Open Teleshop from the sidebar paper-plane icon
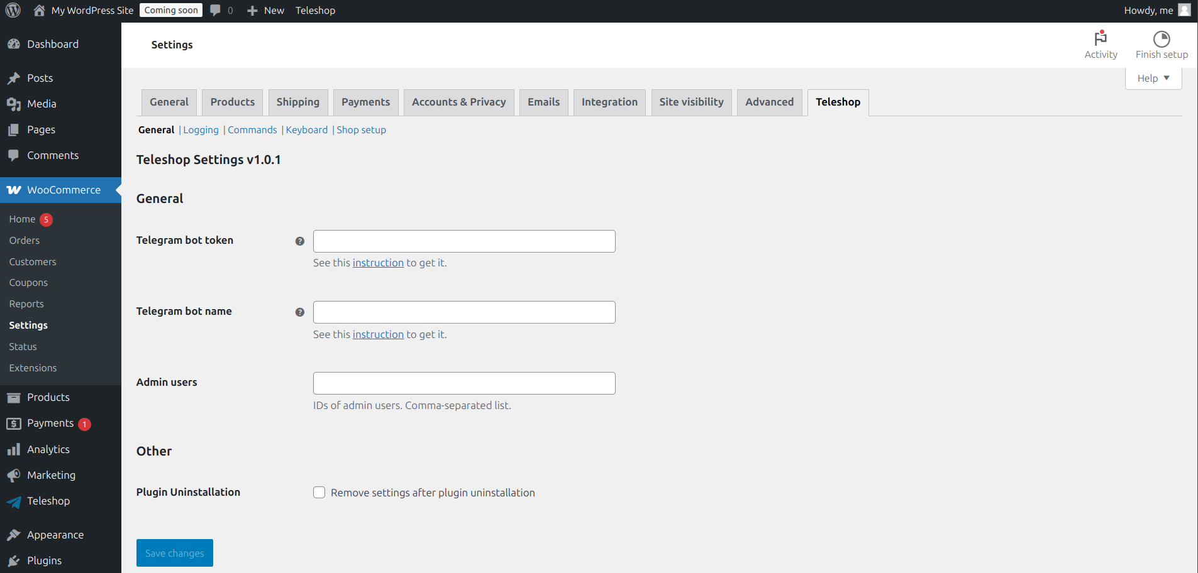 coord(14,501)
